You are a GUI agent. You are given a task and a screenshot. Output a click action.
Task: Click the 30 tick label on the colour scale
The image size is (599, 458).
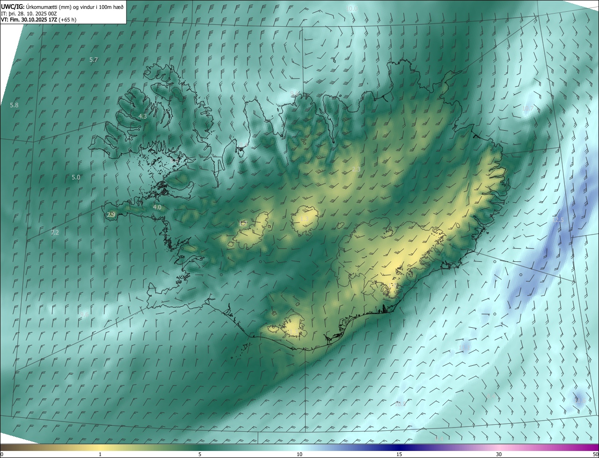pyautogui.click(x=499, y=454)
